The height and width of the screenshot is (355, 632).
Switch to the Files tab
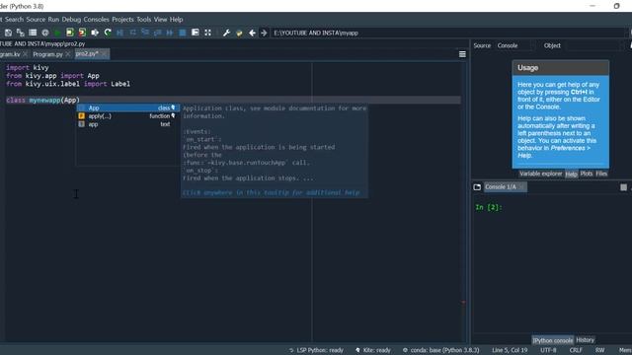tap(601, 174)
